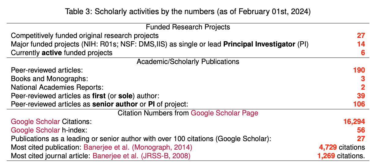Click the 16,294 citations count
Image resolution: width=377 pixels, height=168 pixels.
pos(354,122)
